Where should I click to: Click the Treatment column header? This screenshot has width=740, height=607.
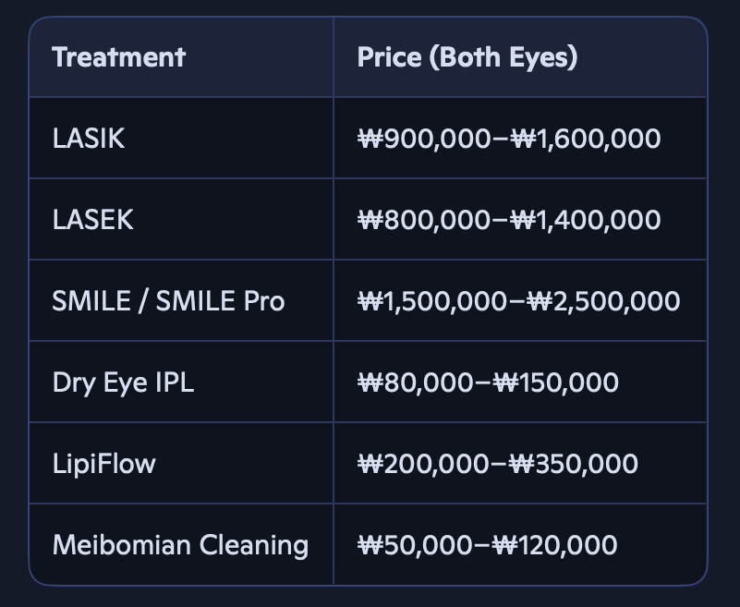[181, 57]
